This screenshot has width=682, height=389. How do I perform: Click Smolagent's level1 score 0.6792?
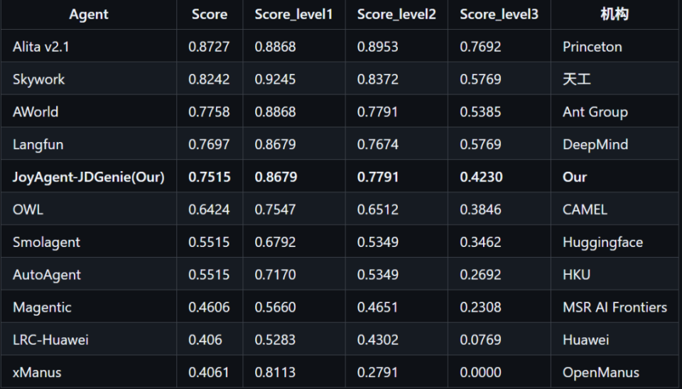pos(276,242)
